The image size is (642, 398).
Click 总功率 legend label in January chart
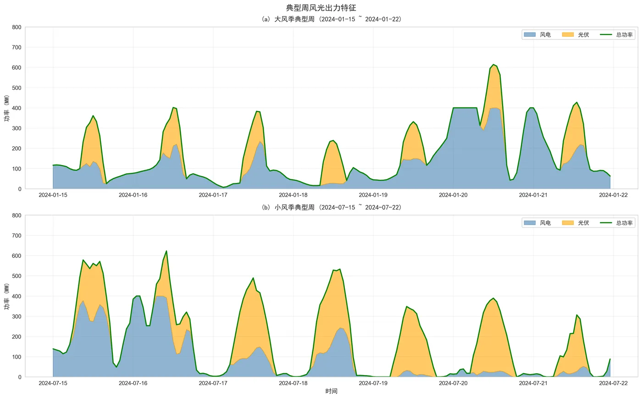[625, 35]
